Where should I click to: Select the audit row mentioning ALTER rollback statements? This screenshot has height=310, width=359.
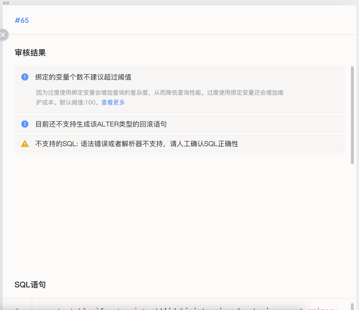click(179, 124)
